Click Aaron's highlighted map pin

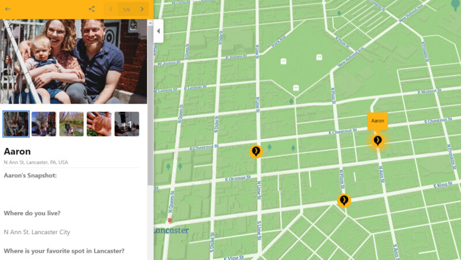(x=377, y=141)
